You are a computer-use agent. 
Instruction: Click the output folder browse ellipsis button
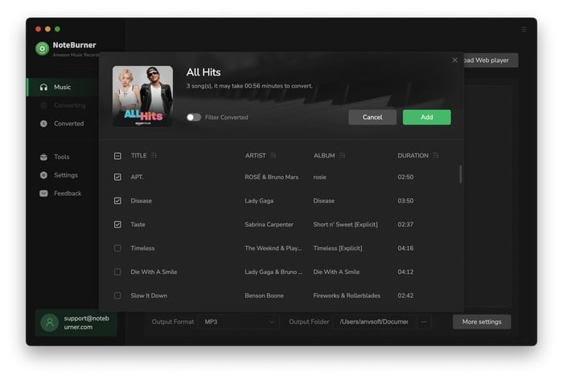click(x=424, y=322)
